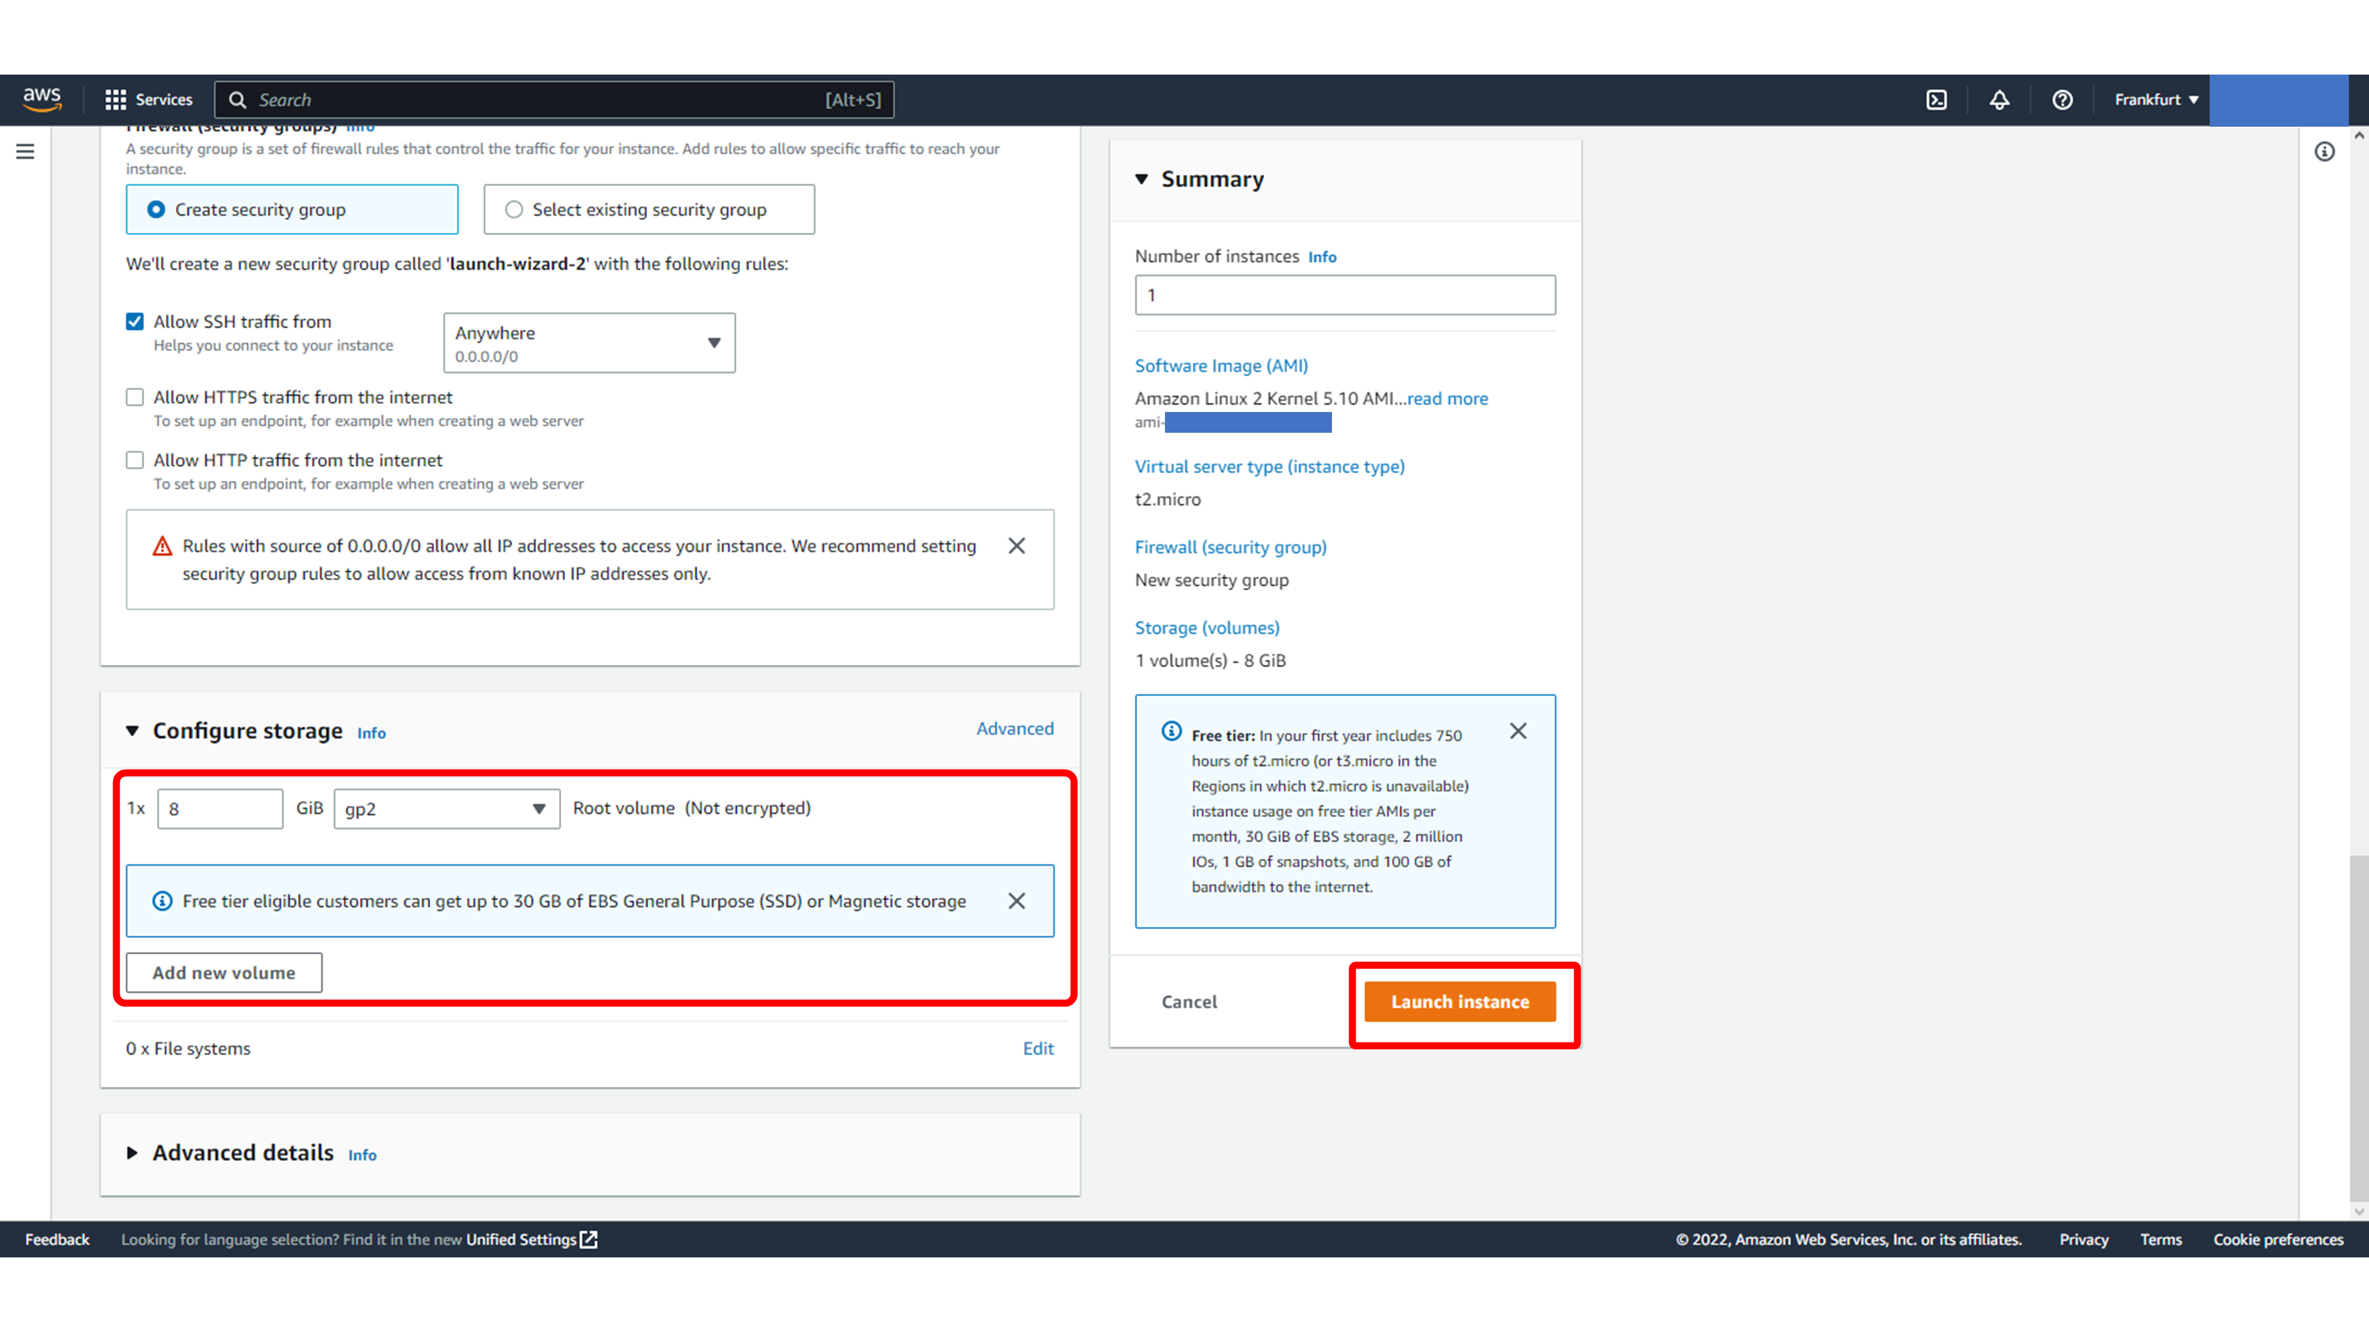Enable Allow HTTPS traffic from the internet
2369x1332 pixels.
(x=134, y=397)
